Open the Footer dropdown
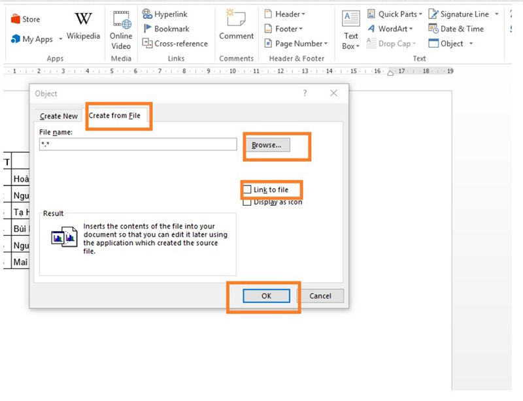 tap(284, 29)
